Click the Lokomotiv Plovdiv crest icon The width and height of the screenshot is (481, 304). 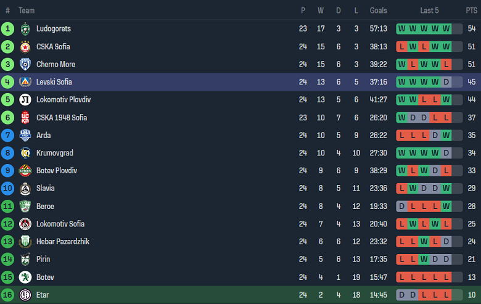[x=25, y=100]
